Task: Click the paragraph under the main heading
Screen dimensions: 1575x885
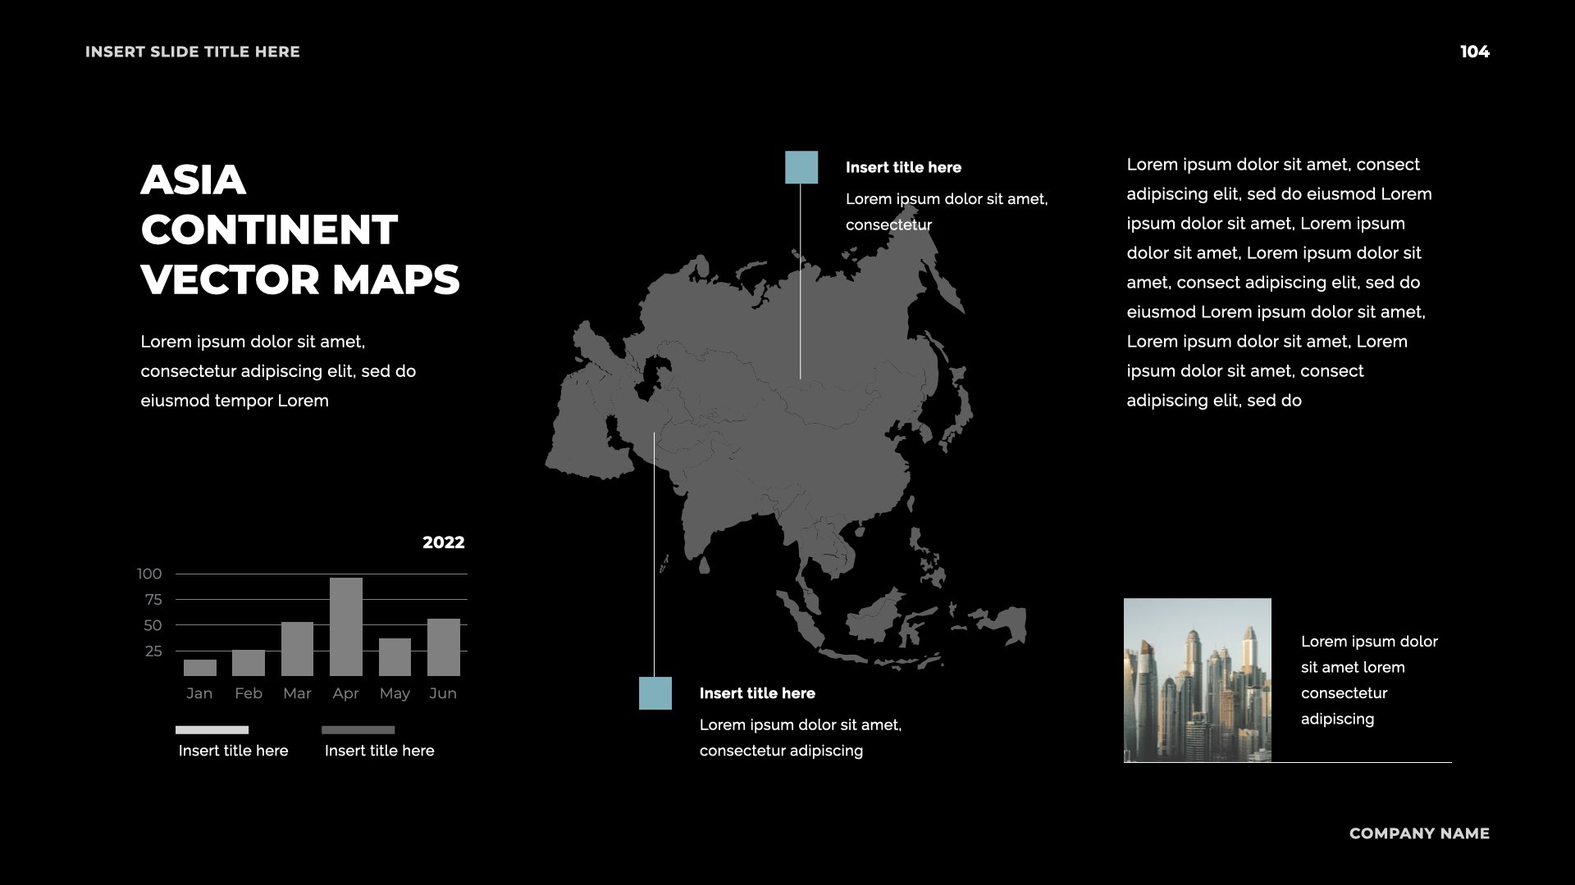Action: [x=278, y=371]
